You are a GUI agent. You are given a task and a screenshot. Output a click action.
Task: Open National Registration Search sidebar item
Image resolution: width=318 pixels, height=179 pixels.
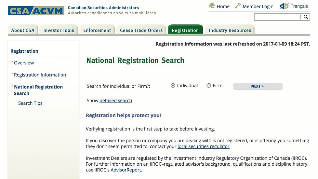click(38, 90)
